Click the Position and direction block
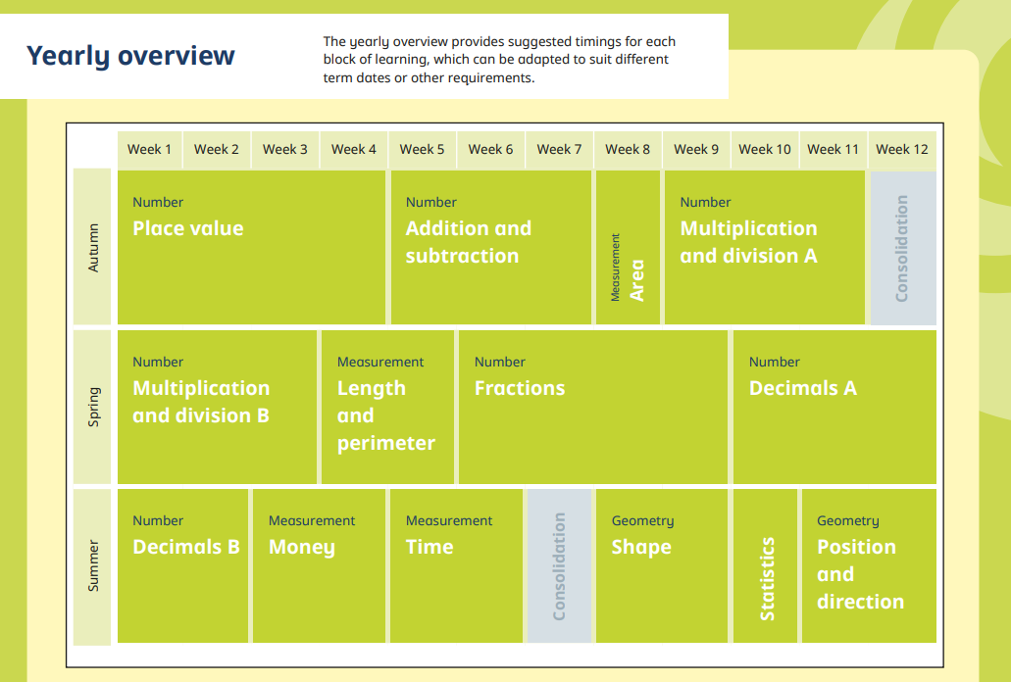Screen dimensions: 1011x682 (x=868, y=565)
